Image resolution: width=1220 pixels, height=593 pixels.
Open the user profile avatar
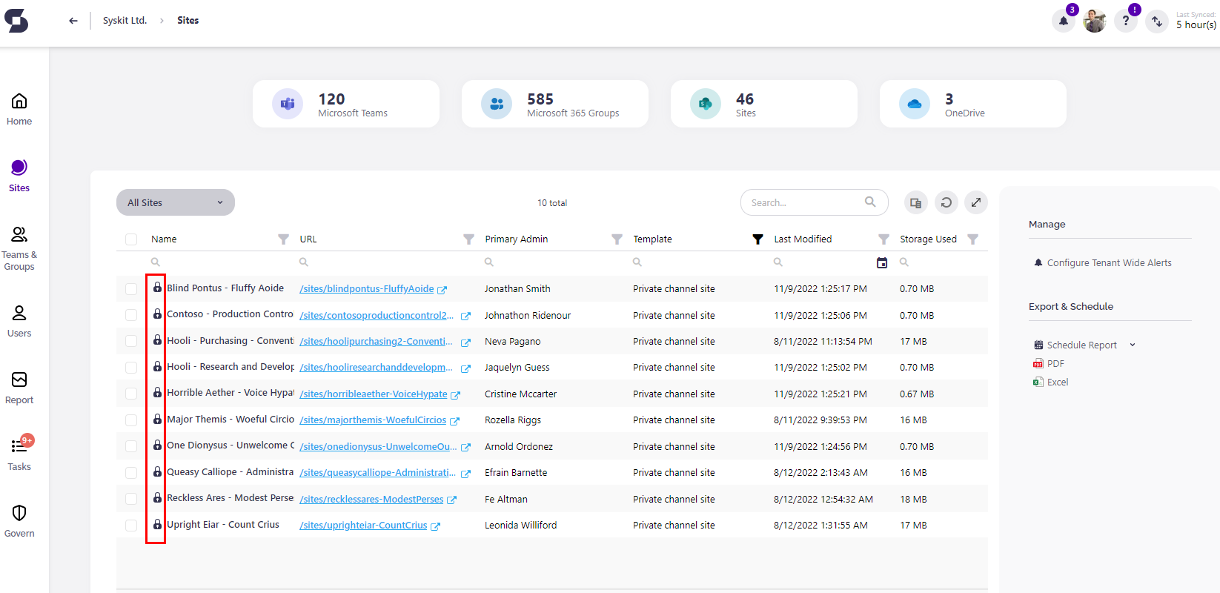[1095, 21]
